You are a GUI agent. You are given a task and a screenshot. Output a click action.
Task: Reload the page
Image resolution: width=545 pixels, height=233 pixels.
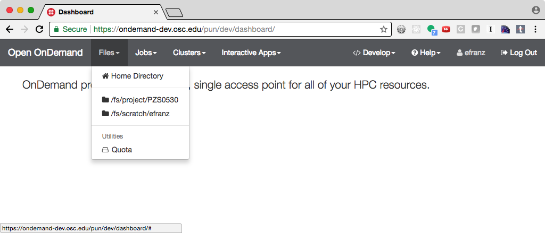click(x=39, y=29)
